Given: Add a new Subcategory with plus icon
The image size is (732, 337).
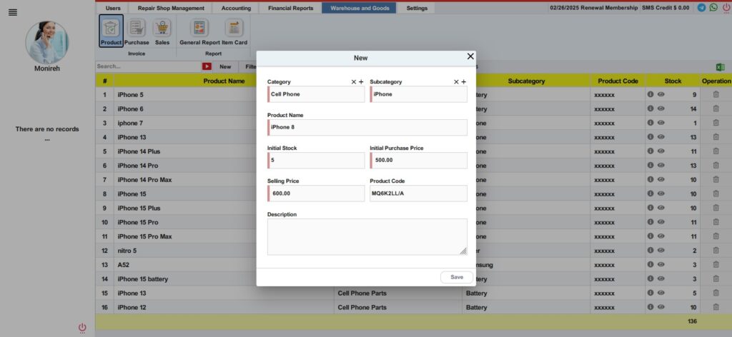Looking at the screenshot, I should click(x=463, y=81).
